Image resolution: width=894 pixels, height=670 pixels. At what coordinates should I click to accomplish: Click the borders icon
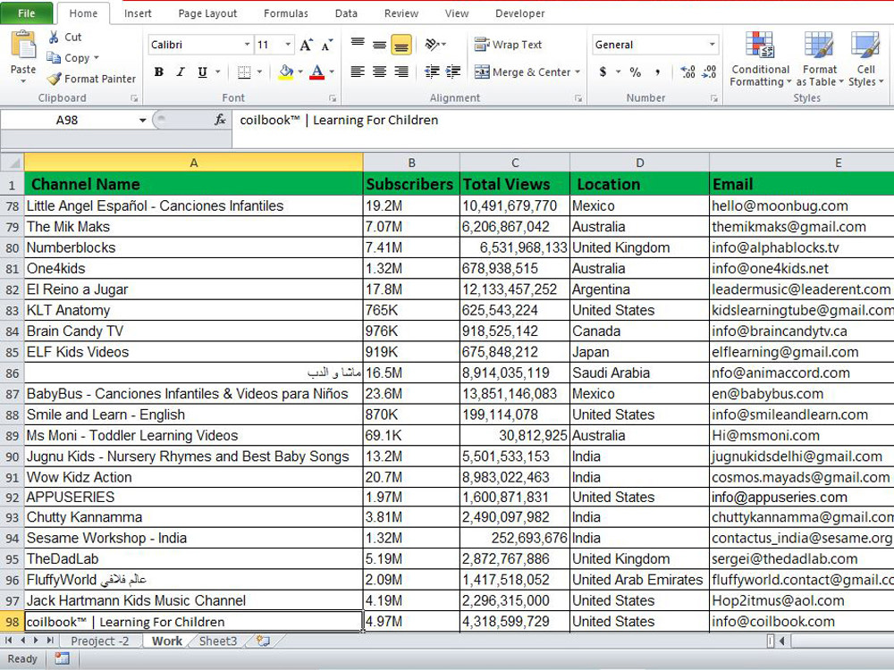point(244,72)
